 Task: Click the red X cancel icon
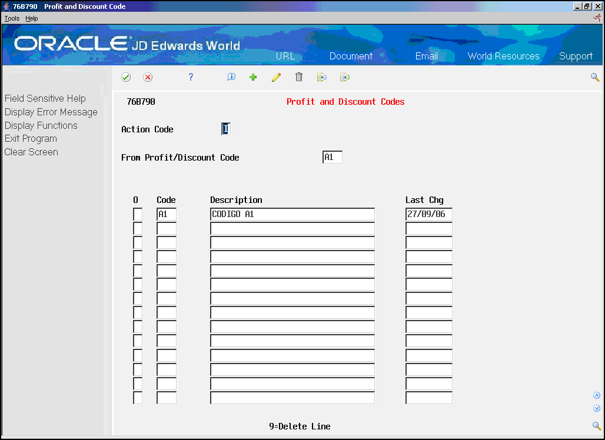tap(147, 77)
